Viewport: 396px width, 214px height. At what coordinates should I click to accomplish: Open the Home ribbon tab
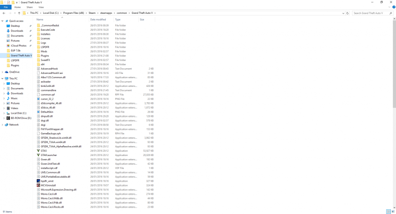17,7
